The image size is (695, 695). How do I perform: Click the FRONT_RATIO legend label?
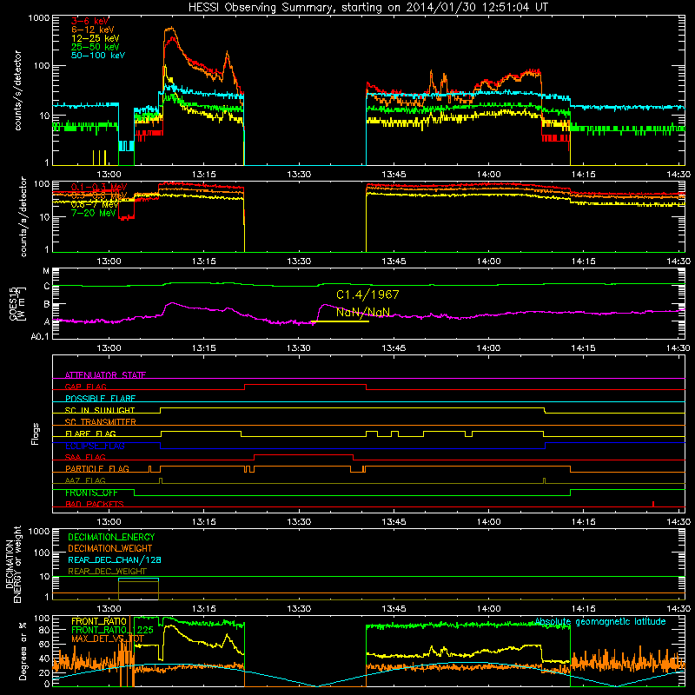click(x=99, y=621)
